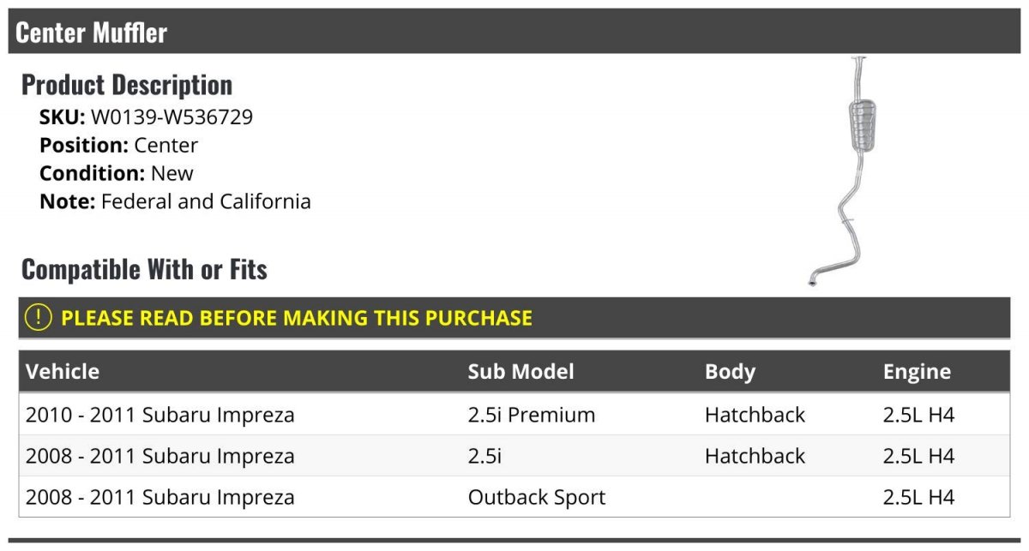
Task: Select the 2010 - 2011 Subaru Impreza row
Action: [160, 415]
